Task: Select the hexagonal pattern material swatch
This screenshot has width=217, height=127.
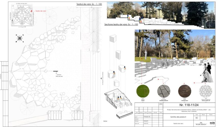Action: point(206,91)
